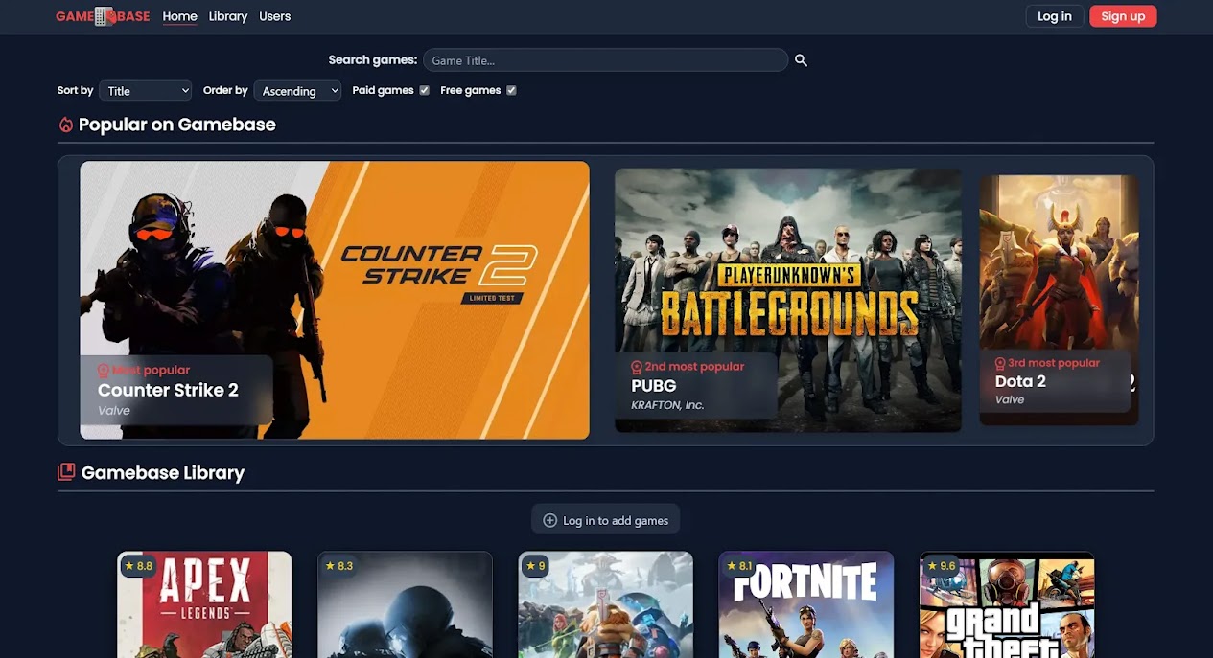Click the plus icon in Log in to add games
Screen dimensions: 1213x658
coord(550,520)
